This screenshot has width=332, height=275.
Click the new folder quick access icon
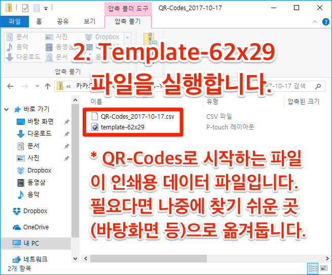(x=36, y=8)
